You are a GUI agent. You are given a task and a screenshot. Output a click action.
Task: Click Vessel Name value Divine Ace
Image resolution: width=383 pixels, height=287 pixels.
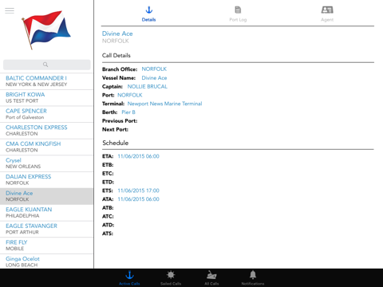[x=154, y=78]
